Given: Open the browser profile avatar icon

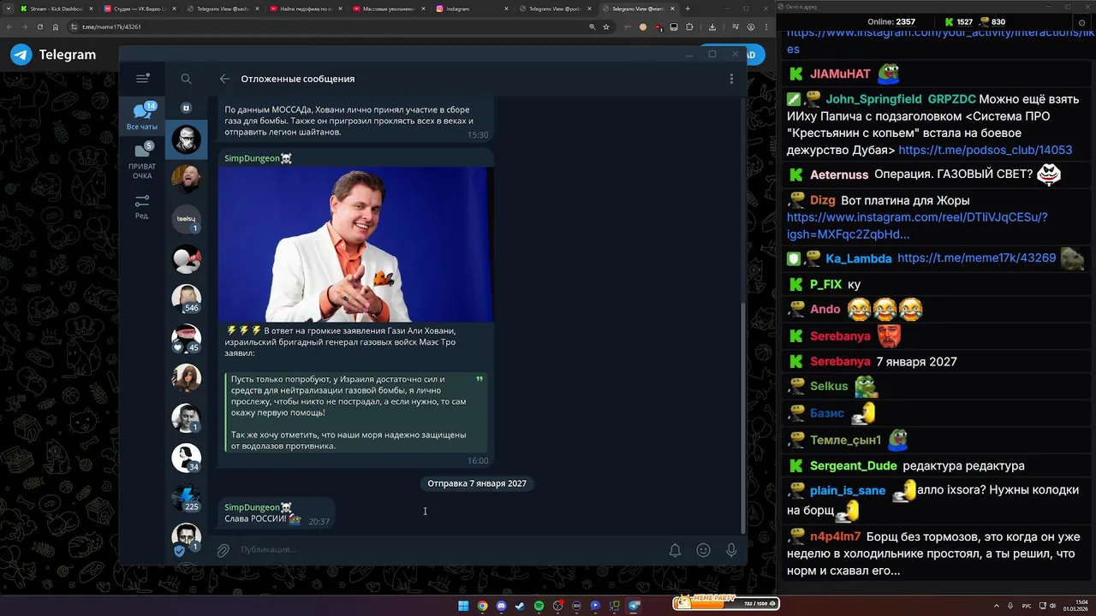Looking at the screenshot, I should (x=751, y=27).
